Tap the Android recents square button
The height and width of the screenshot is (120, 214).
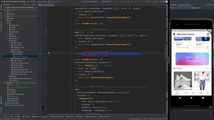(203, 98)
